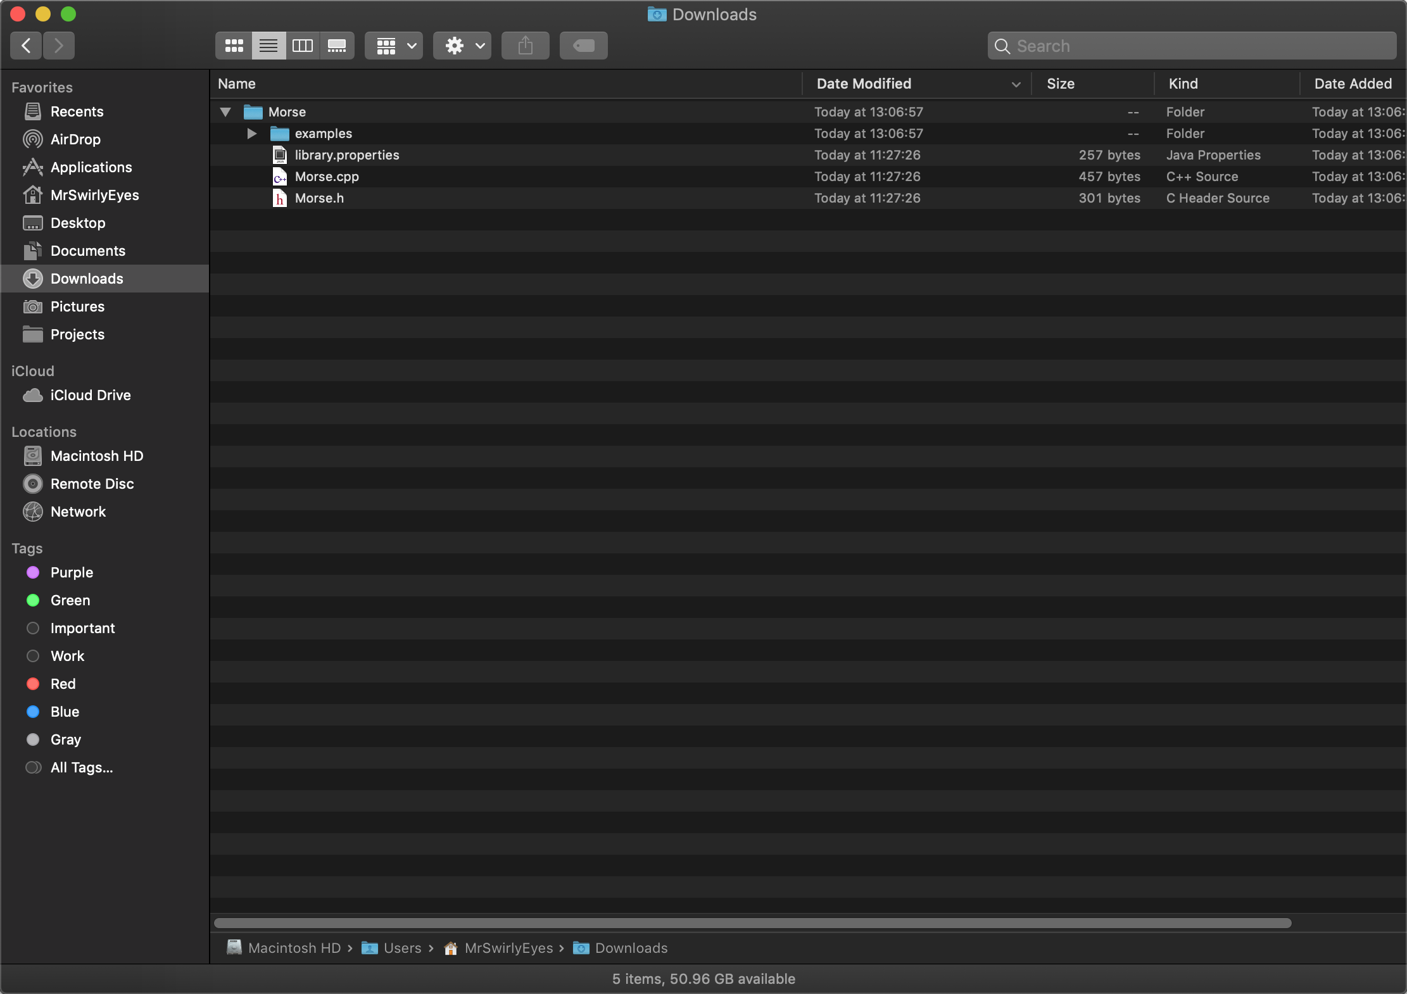Sort by the Date Modified column
Viewport: 1407px width, 994px height.
(x=864, y=84)
